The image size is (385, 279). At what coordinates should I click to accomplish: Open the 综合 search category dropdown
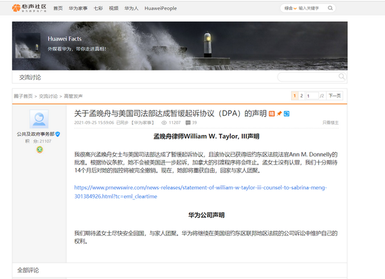click(291, 8)
